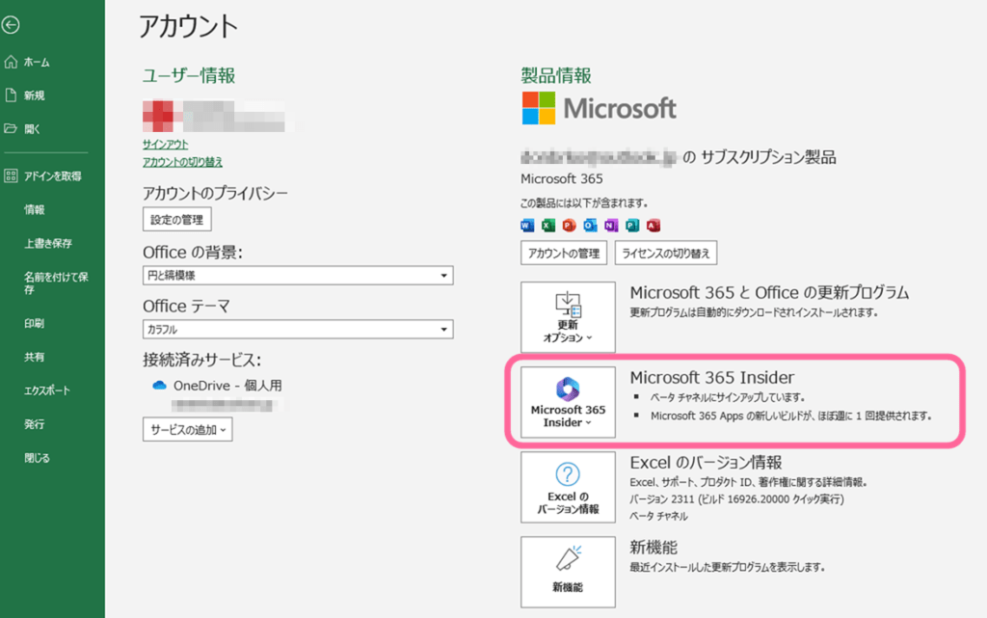Viewport: 987px width, 618px height.
Task: Click the home icon beside ホーム
Action: (x=11, y=62)
